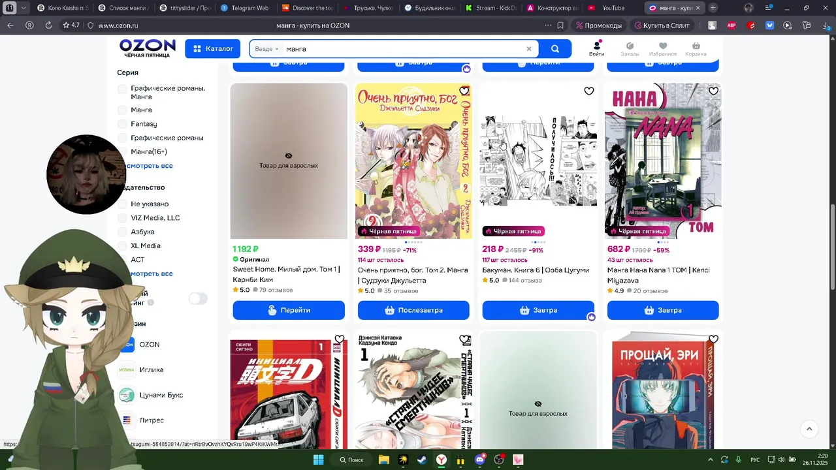Open the Sweet Home adult-content thumbnail

289,161
